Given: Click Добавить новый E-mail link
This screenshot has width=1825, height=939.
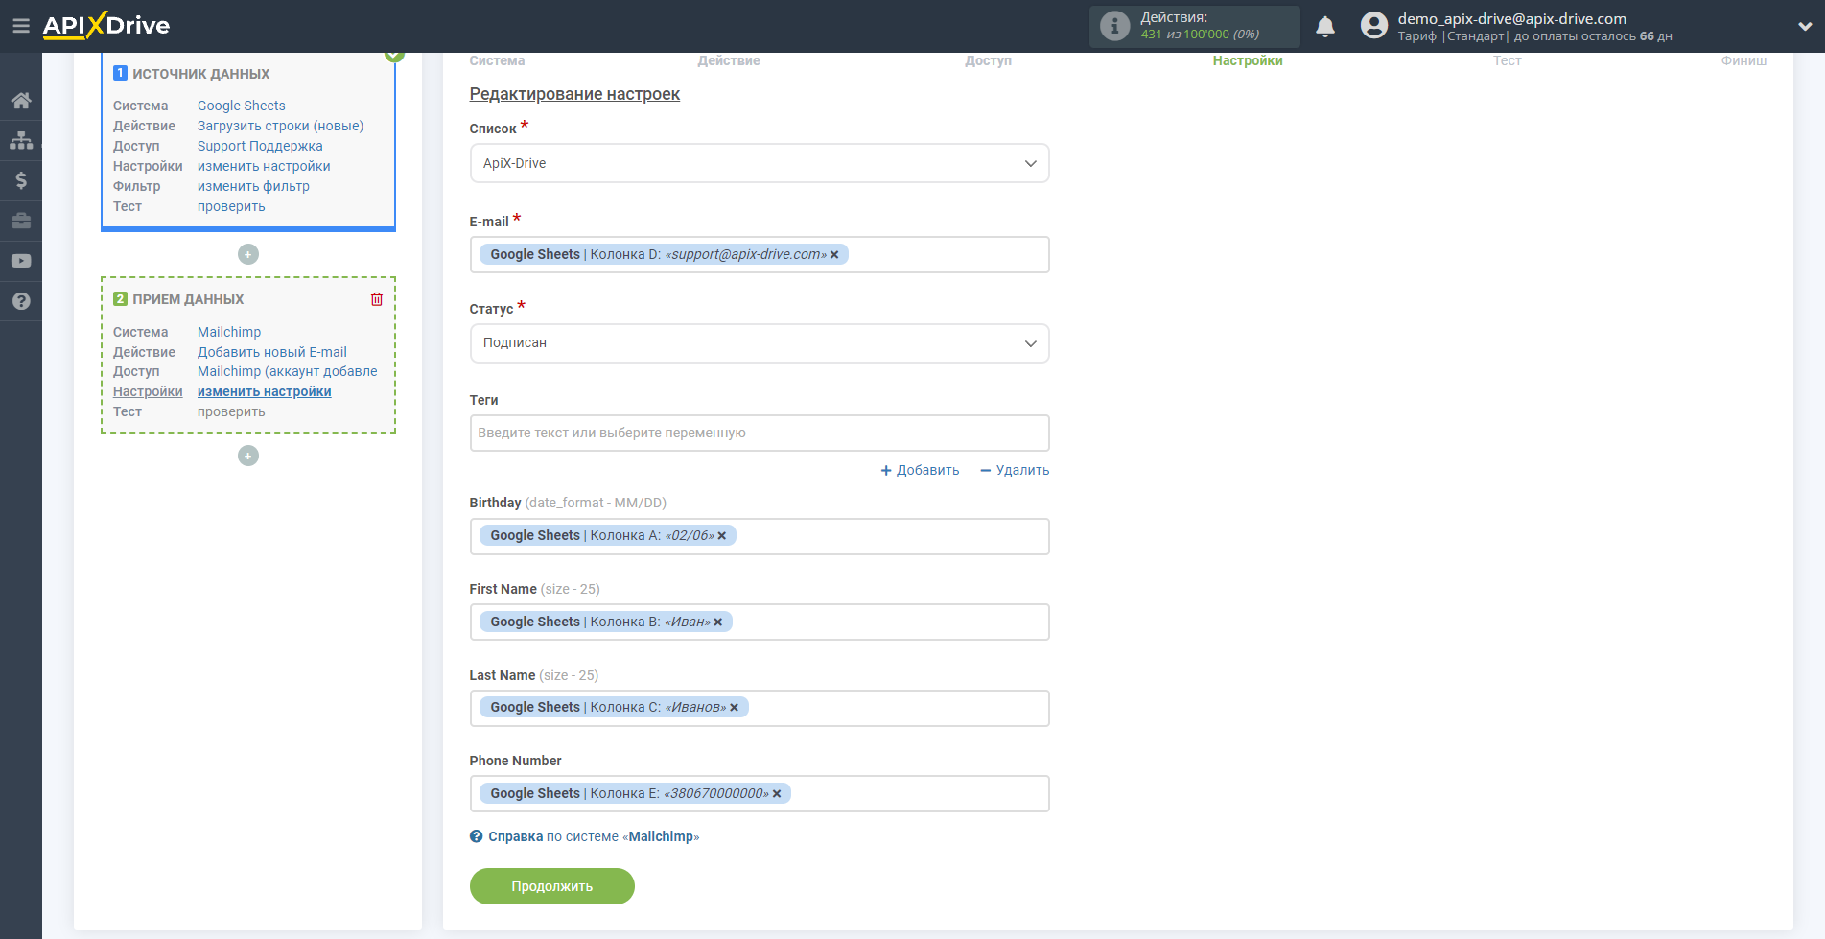Looking at the screenshot, I should click(x=272, y=352).
